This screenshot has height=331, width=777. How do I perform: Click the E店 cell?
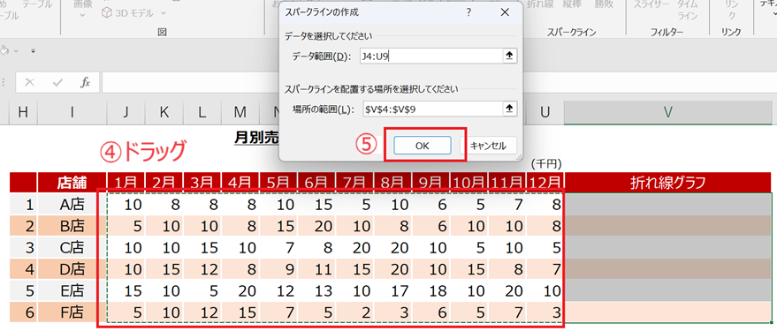click(x=72, y=291)
